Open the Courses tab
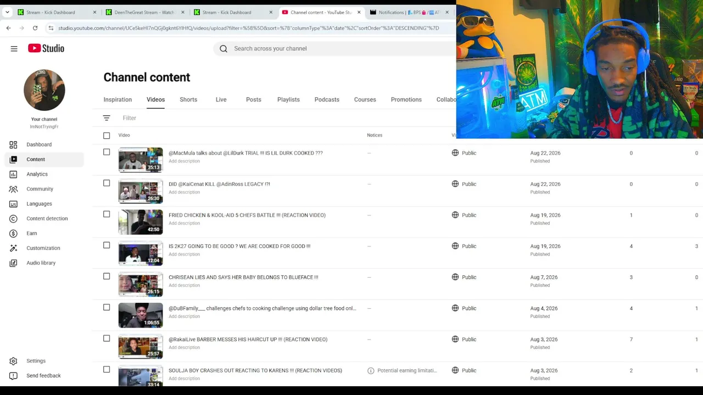 tap(365, 100)
